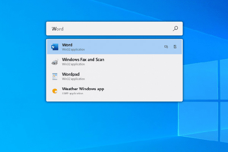Run Word as administrator icon
Image resolution: width=228 pixels, height=152 pixels.
[x=166, y=47]
